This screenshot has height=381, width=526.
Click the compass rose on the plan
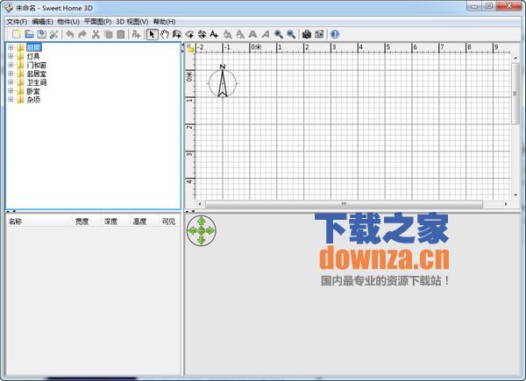point(223,82)
